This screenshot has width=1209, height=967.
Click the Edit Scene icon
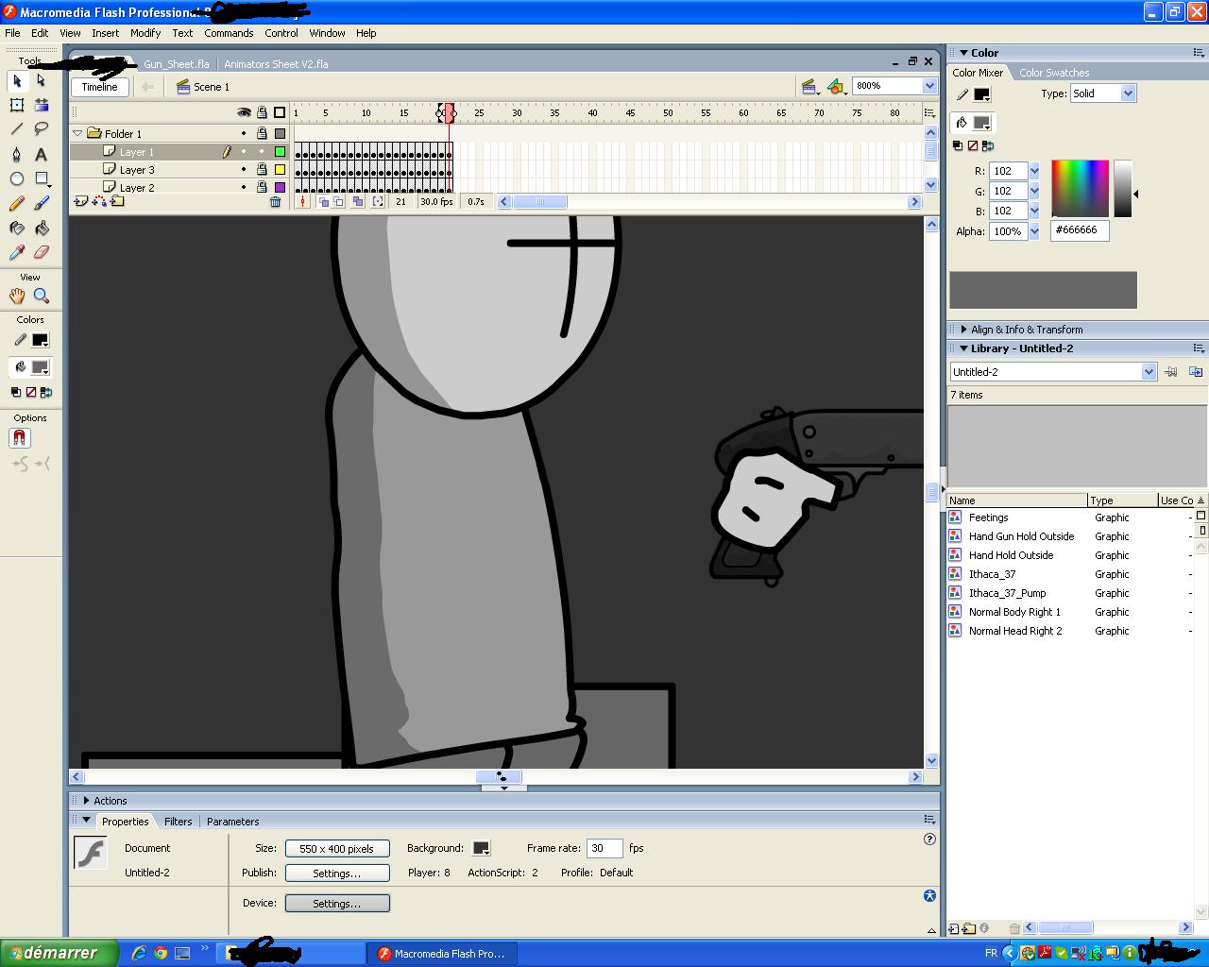(x=809, y=87)
